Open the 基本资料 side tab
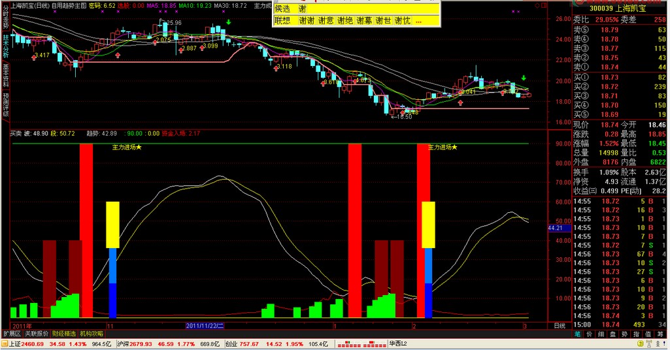Image resolution: width=670 pixels, height=350 pixels. (5, 75)
